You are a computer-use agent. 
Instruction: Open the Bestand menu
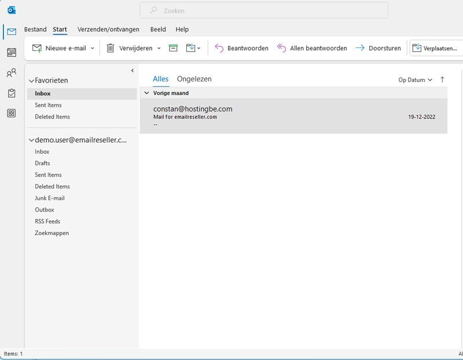point(35,29)
